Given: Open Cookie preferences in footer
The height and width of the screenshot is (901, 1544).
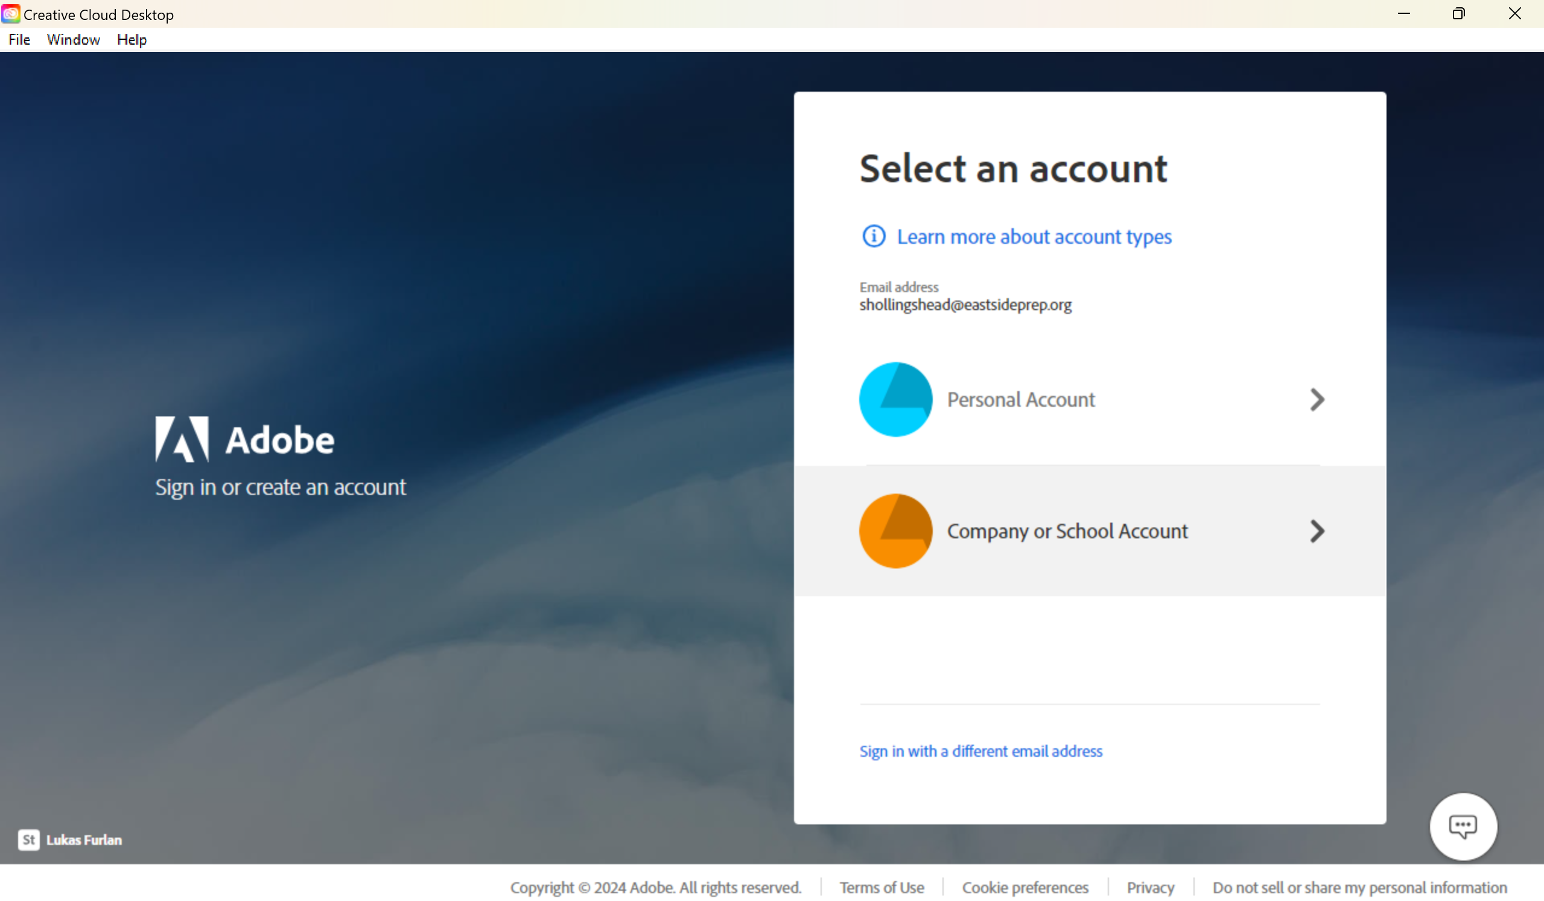Looking at the screenshot, I should point(1025,888).
